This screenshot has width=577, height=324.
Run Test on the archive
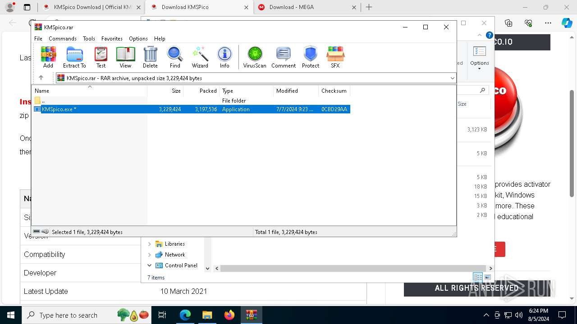(x=101, y=57)
